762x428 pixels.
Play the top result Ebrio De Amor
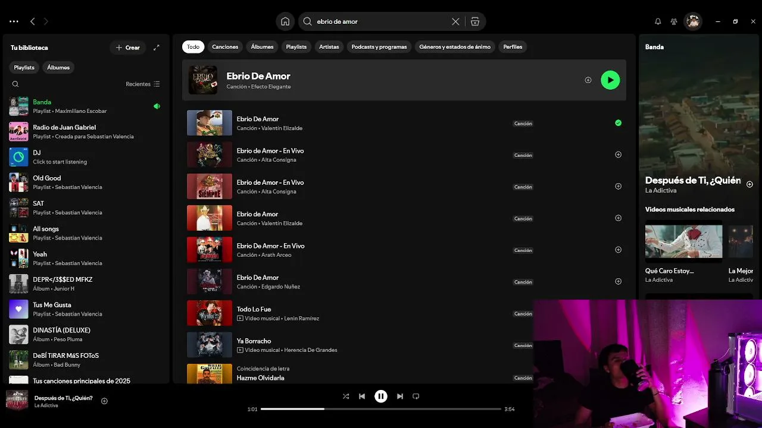(x=610, y=80)
